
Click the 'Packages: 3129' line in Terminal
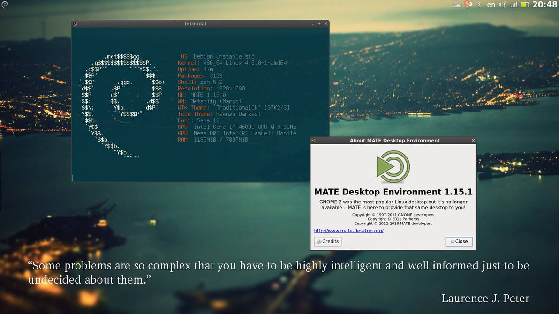tap(200, 75)
